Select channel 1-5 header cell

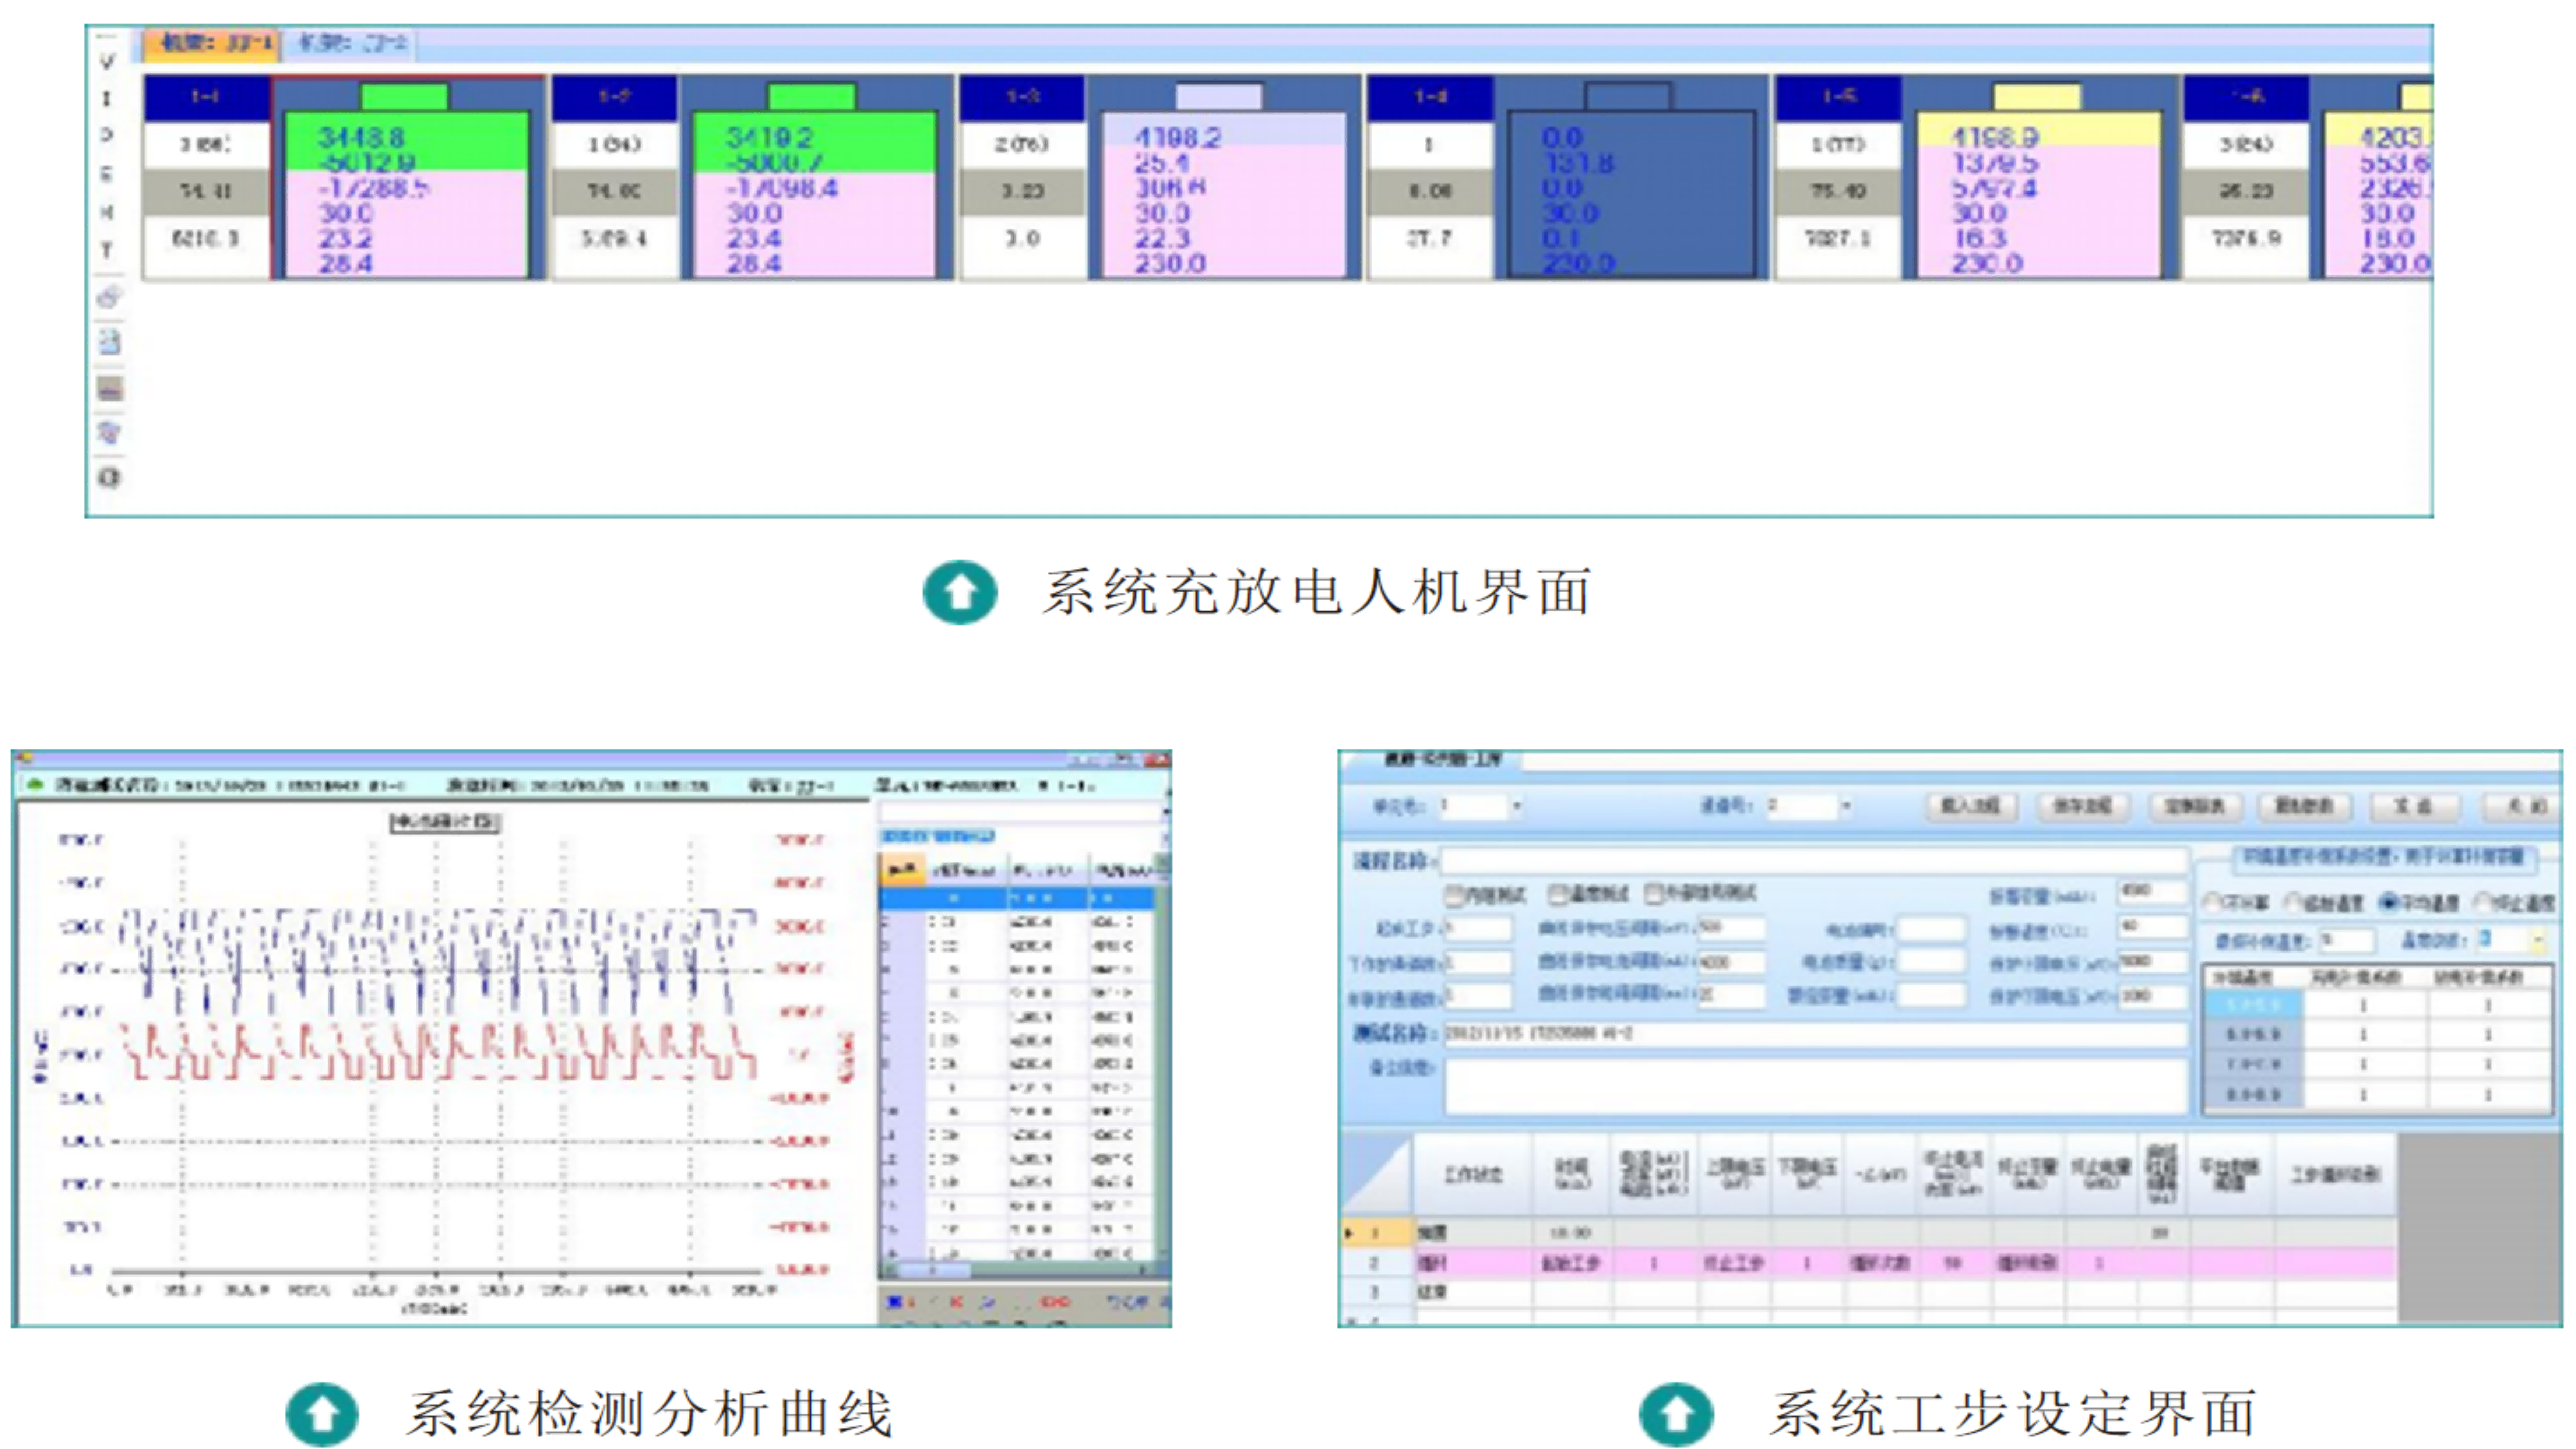click(1838, 97)
